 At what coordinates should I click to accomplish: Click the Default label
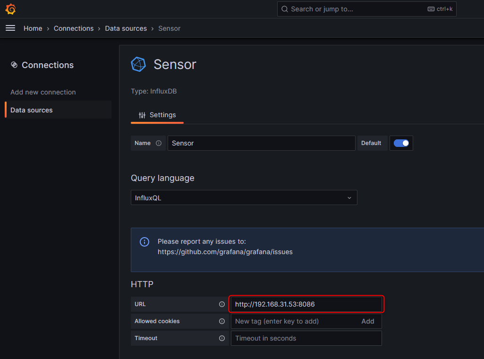(x=371, y=143)
